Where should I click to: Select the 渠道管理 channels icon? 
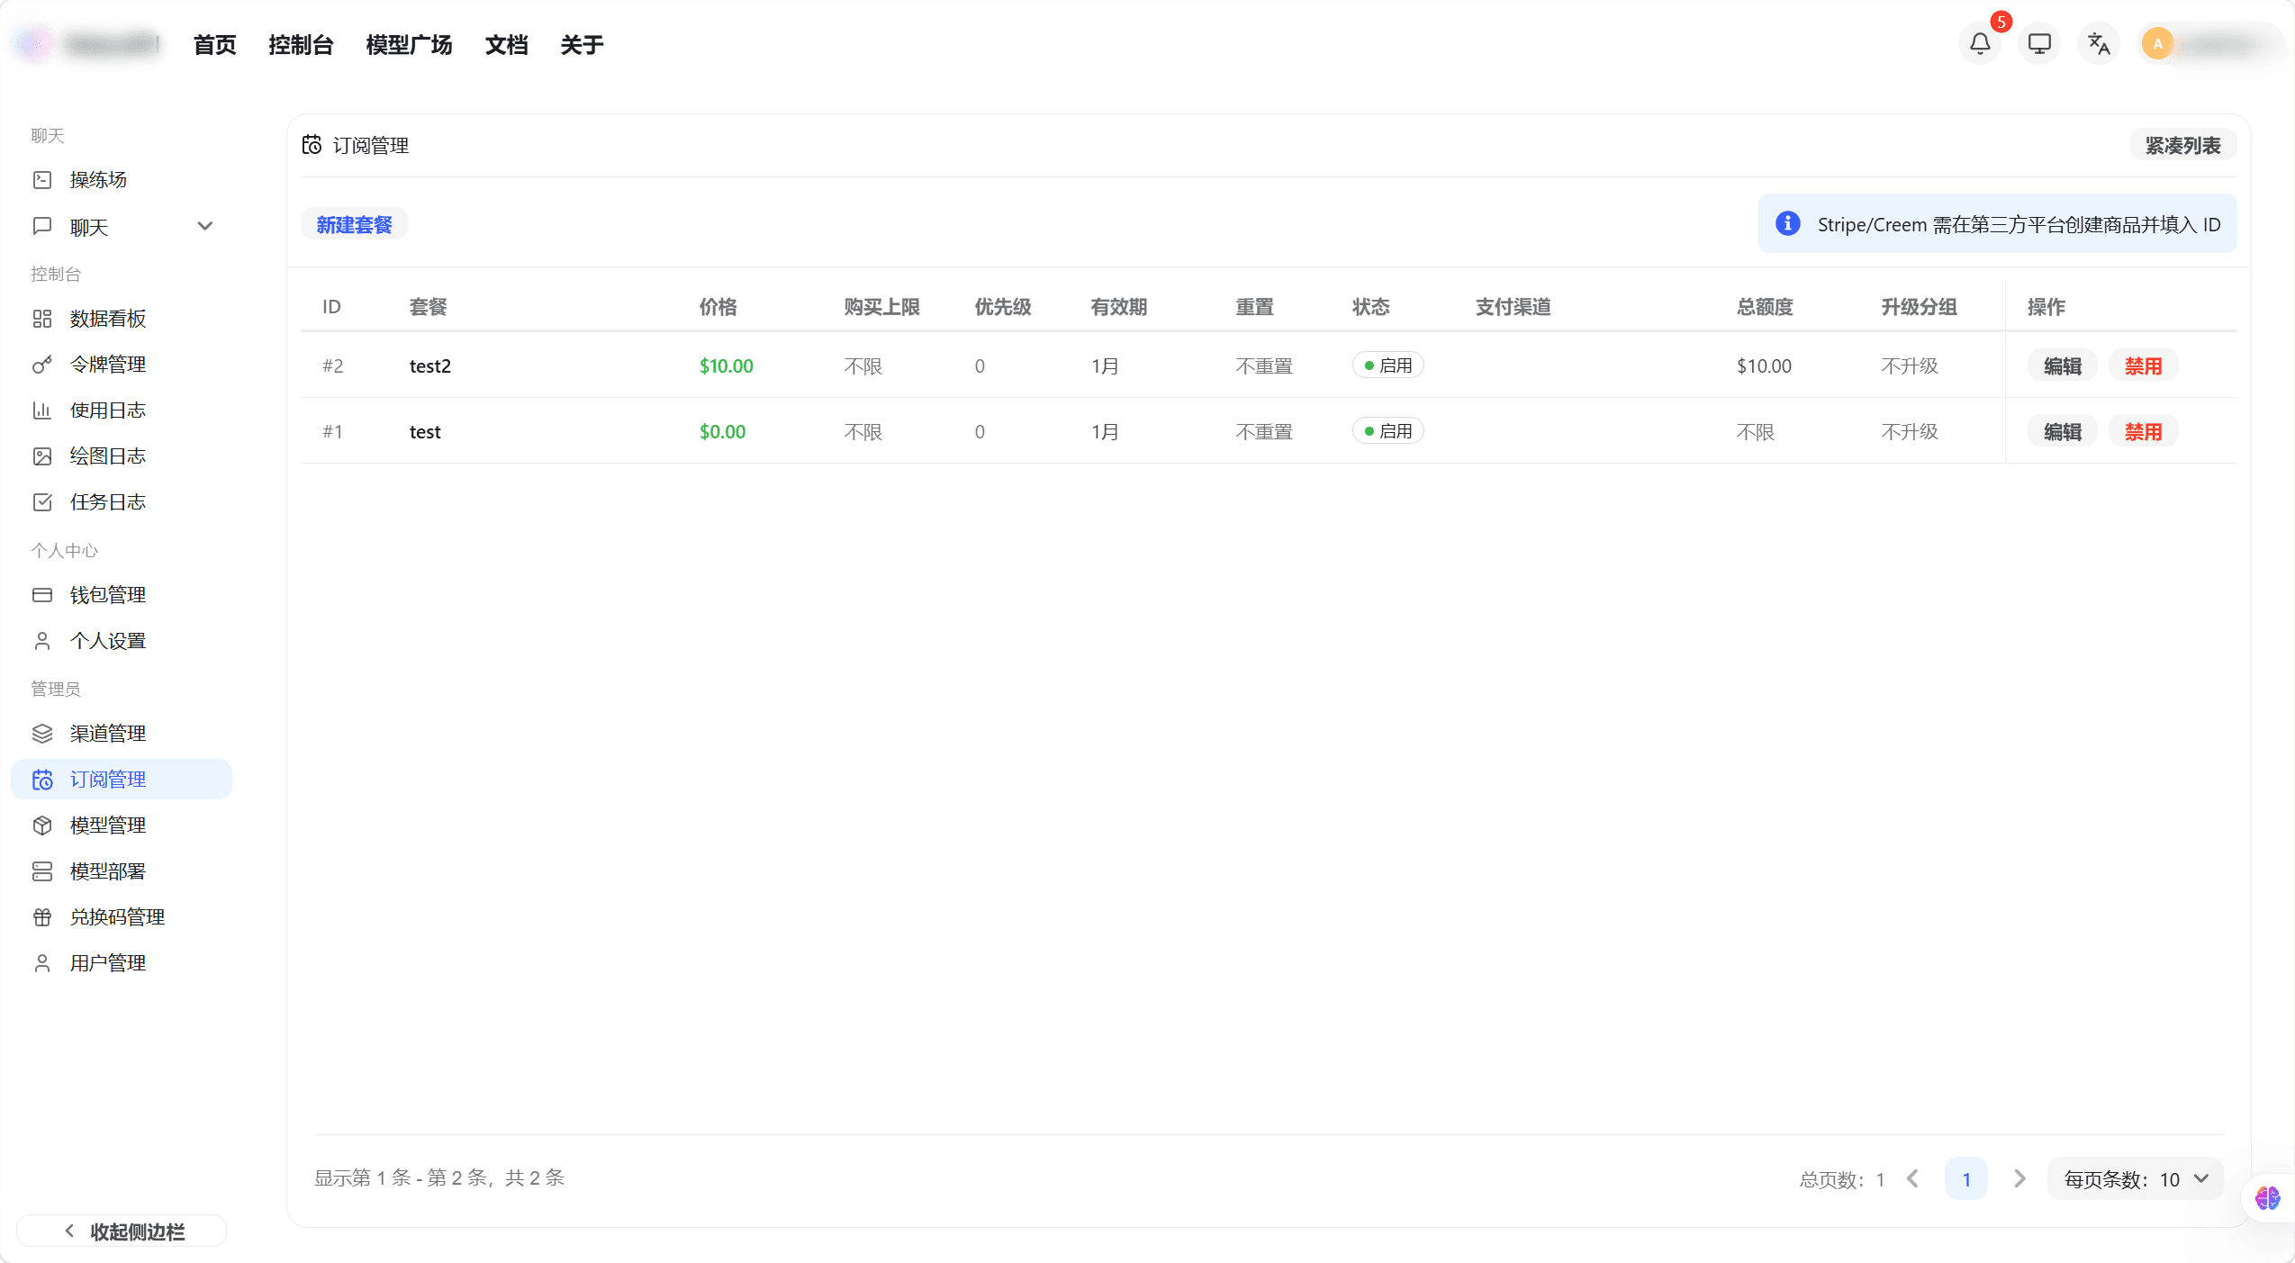(42, 733)
